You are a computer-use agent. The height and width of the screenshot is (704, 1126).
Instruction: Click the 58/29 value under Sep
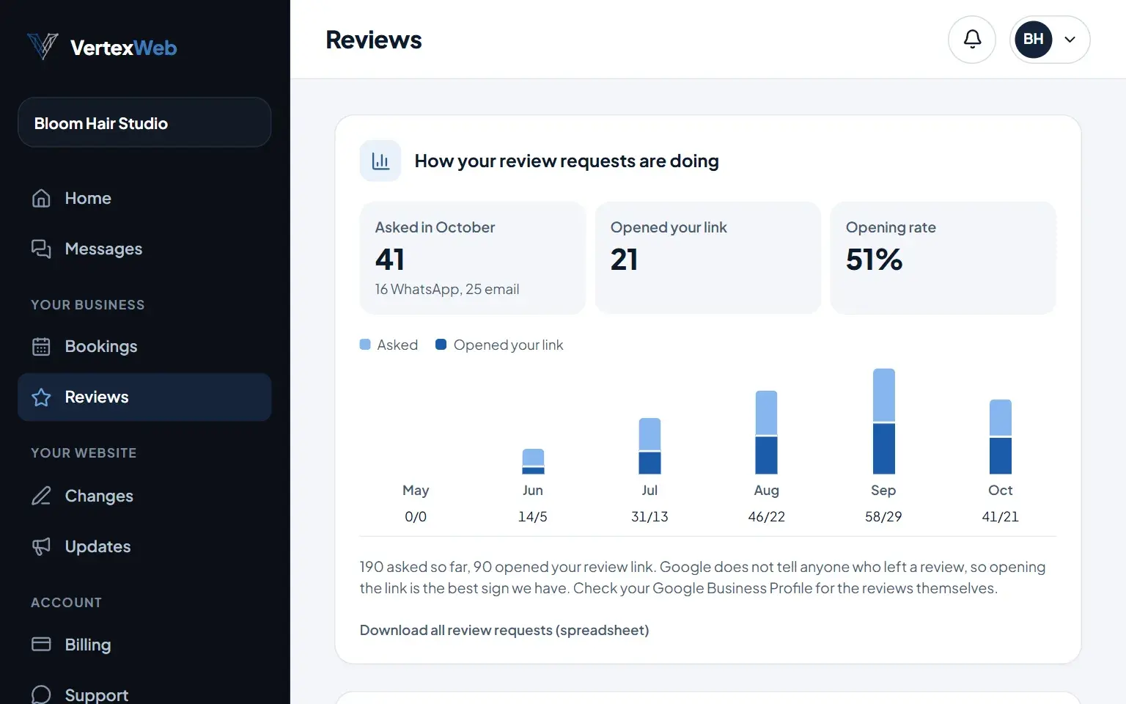[883, 516]
